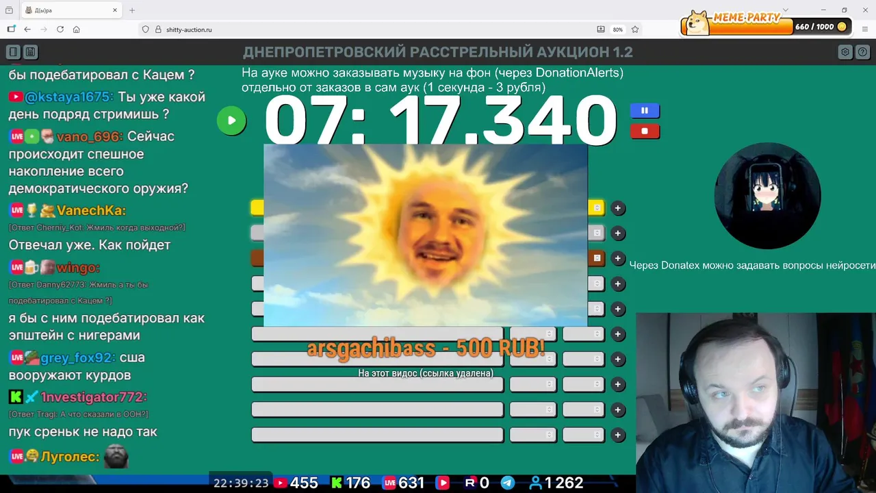Reset page zoom via 80% indicator
This screenshot has height=493, width=876.
pyautogui.click(x=618, y=29)
